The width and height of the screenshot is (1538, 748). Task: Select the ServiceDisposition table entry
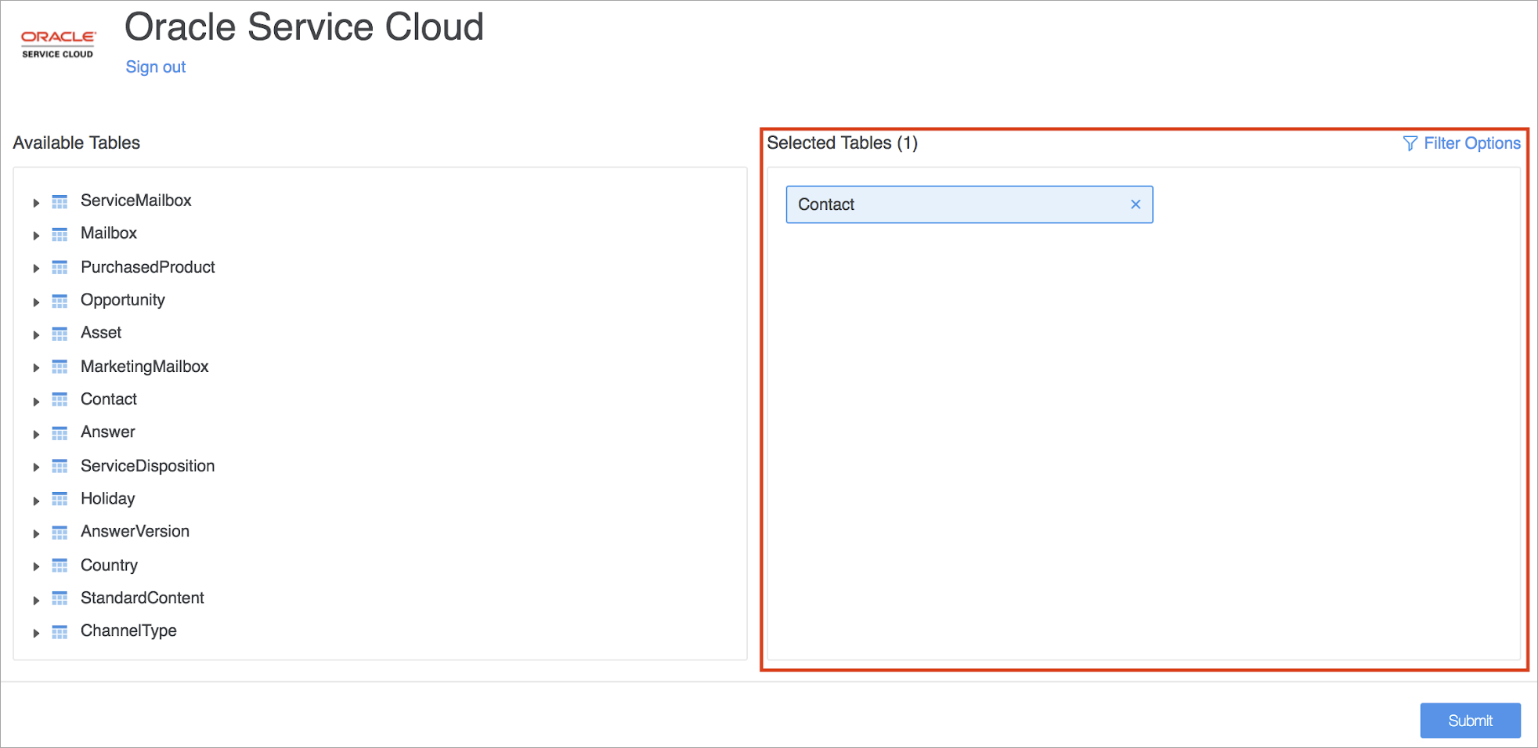coord(147,466)
